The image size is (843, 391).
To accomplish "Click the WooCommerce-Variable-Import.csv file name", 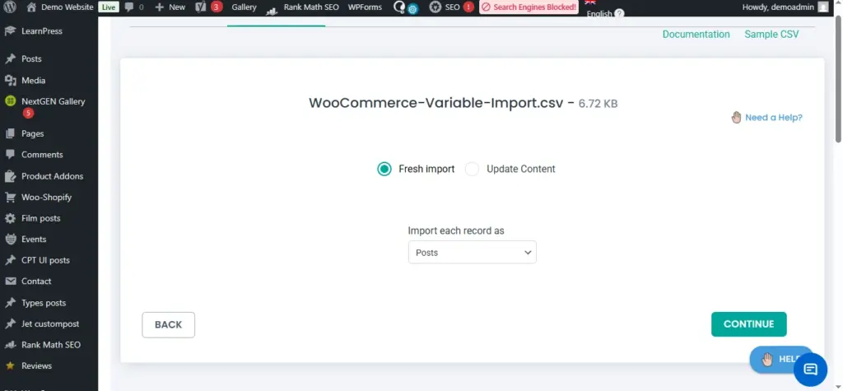I will coord(436,103).
